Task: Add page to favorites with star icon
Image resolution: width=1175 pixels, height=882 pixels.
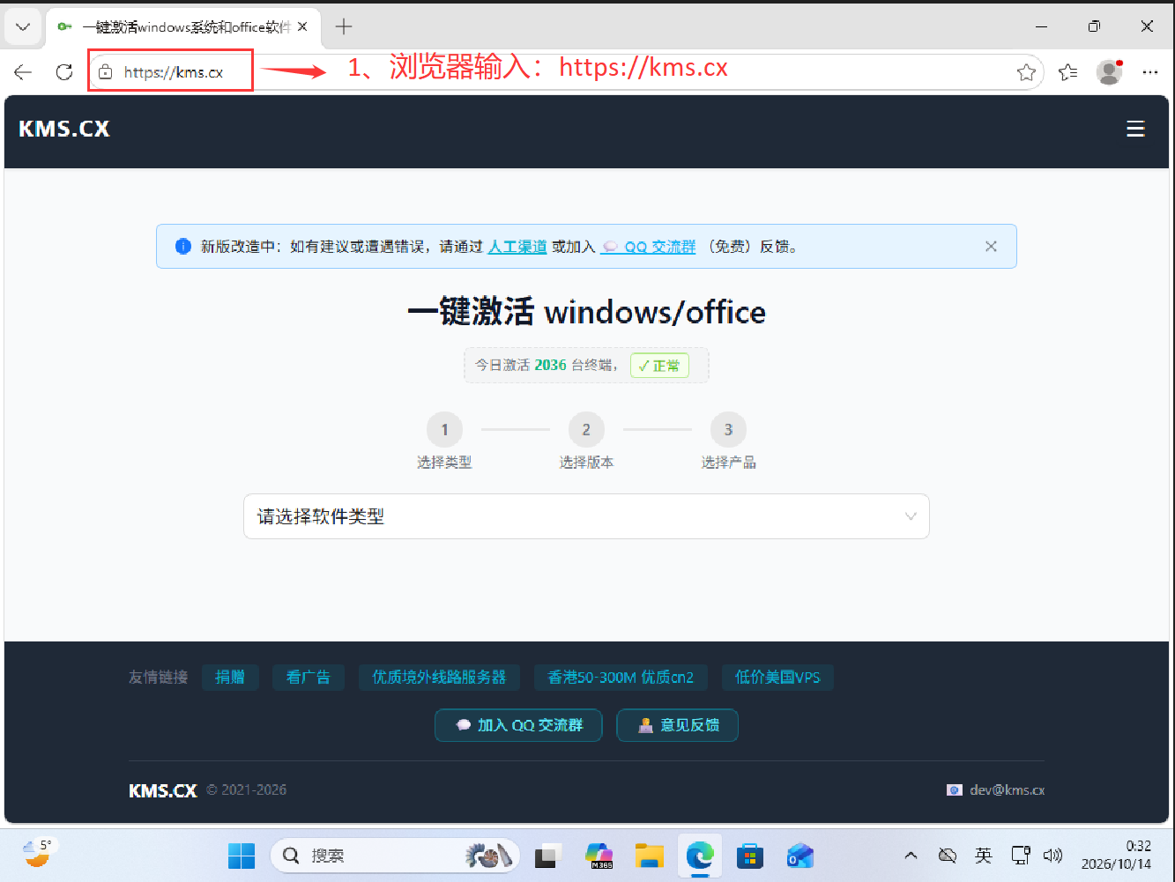Action: click(1026, 72)
